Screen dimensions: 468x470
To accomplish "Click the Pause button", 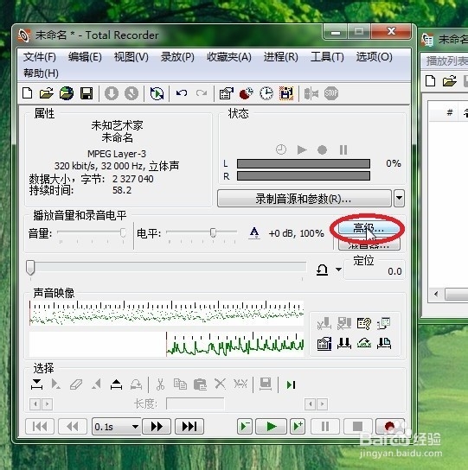I will click(x=325, y=426).
